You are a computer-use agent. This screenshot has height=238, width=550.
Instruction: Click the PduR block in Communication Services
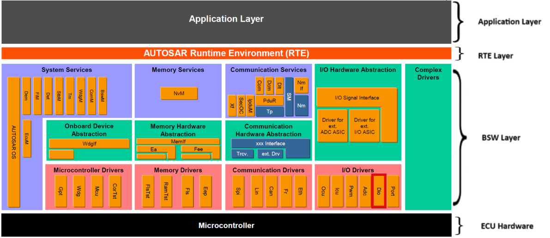tap(270, 100)
